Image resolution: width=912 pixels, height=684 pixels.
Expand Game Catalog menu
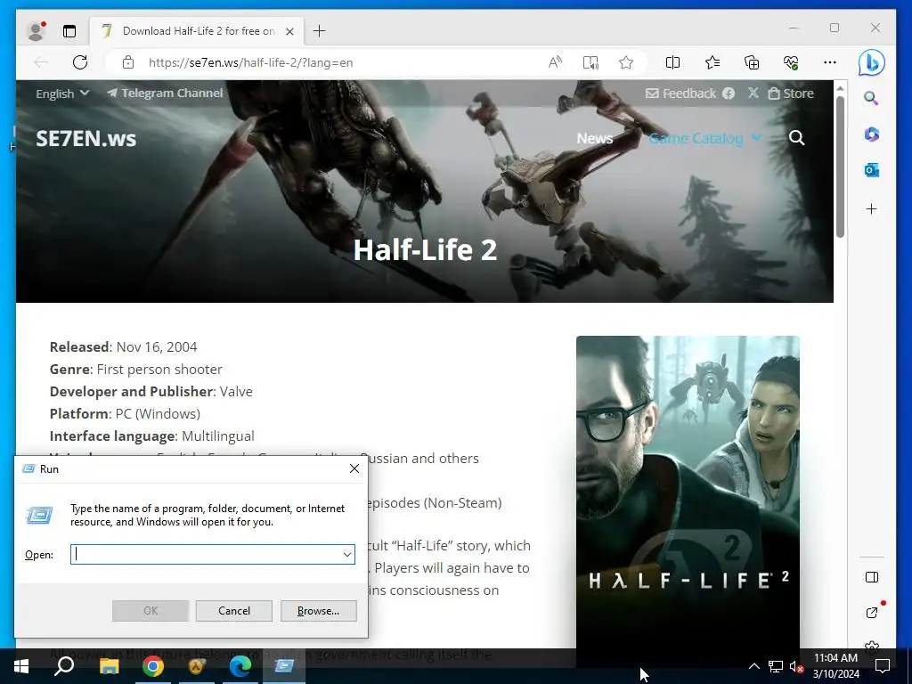pos(705,138)
